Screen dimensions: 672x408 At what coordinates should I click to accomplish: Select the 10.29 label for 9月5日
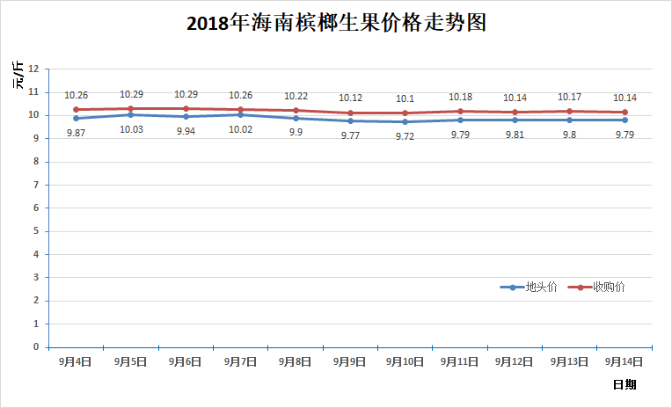click(131, 94)
